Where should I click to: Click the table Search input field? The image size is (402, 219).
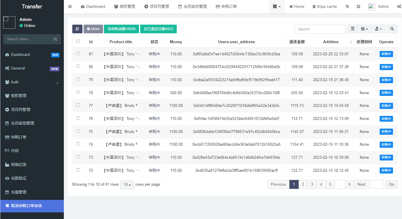[320, 29]
